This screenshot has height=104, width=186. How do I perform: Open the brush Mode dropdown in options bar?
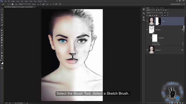(24, 4)
